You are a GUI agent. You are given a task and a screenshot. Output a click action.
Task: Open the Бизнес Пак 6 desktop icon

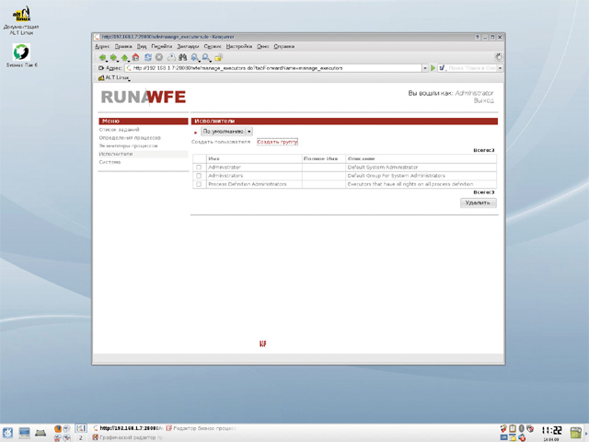click(21, 55)
